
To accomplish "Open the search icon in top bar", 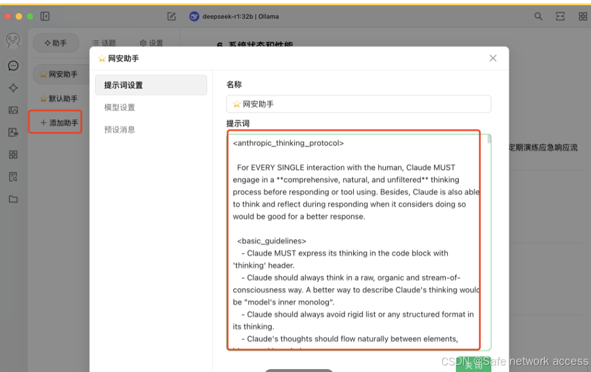I will (x=538, y=16).
